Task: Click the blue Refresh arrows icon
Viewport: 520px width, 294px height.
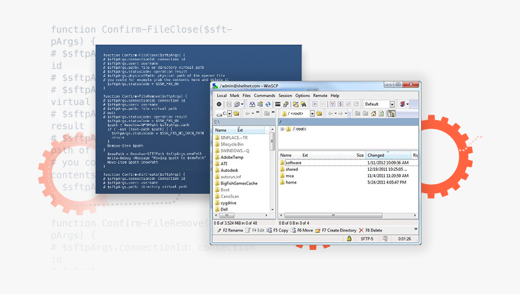Action: tap(268, 104)
